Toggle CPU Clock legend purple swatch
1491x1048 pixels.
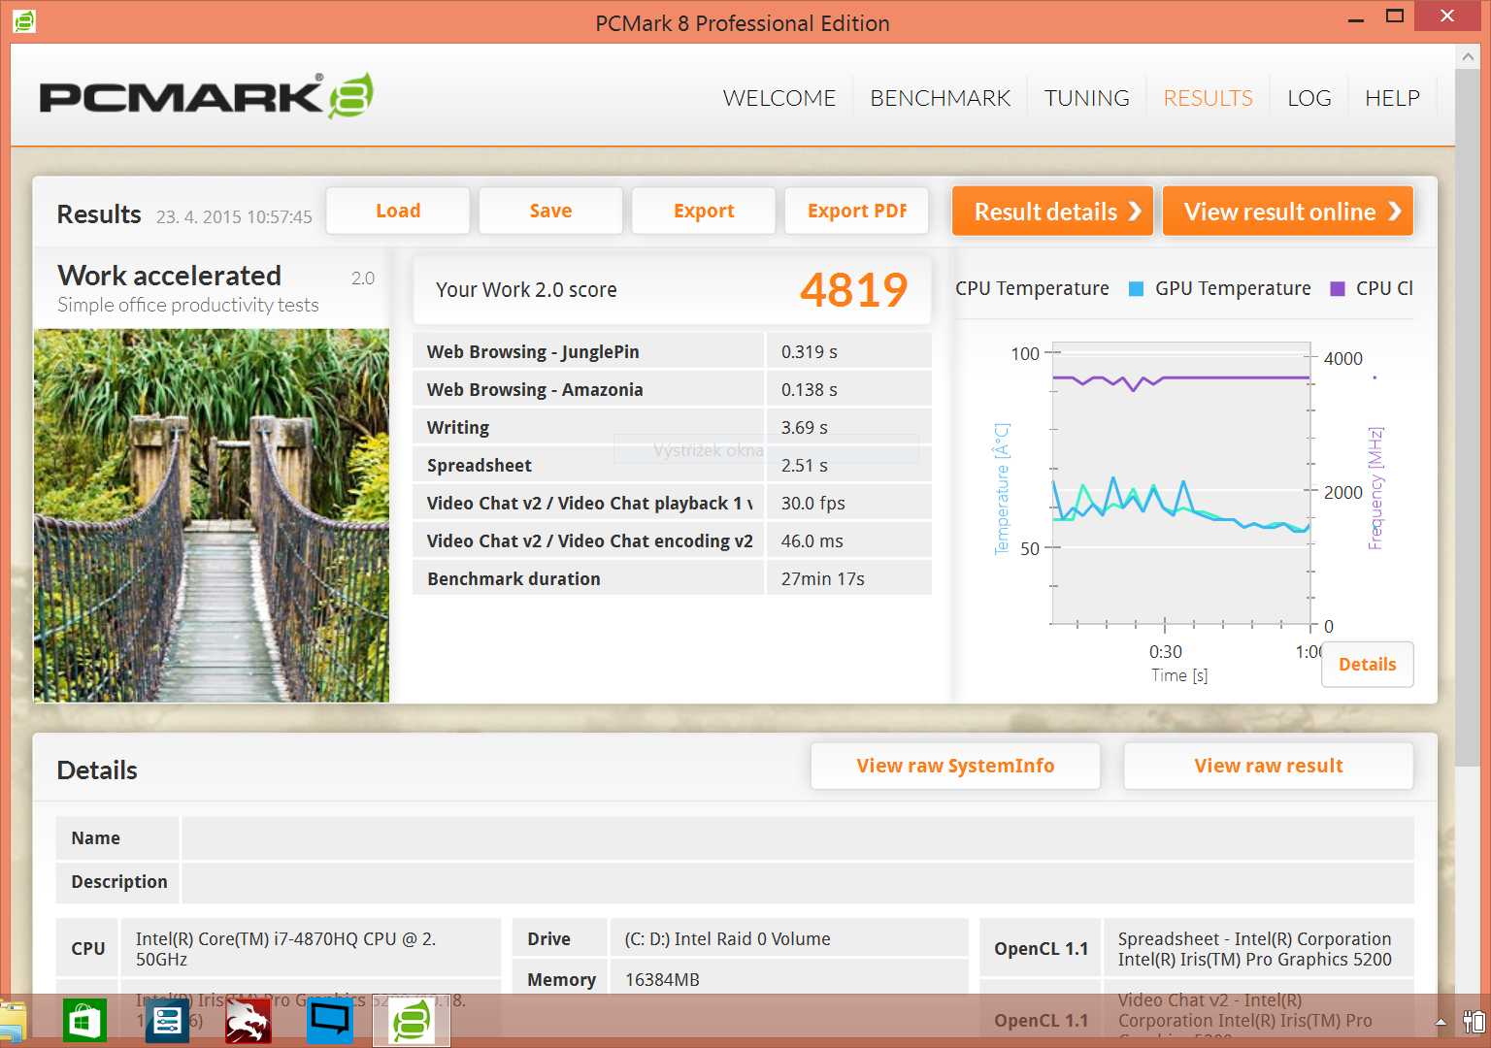1338,288
